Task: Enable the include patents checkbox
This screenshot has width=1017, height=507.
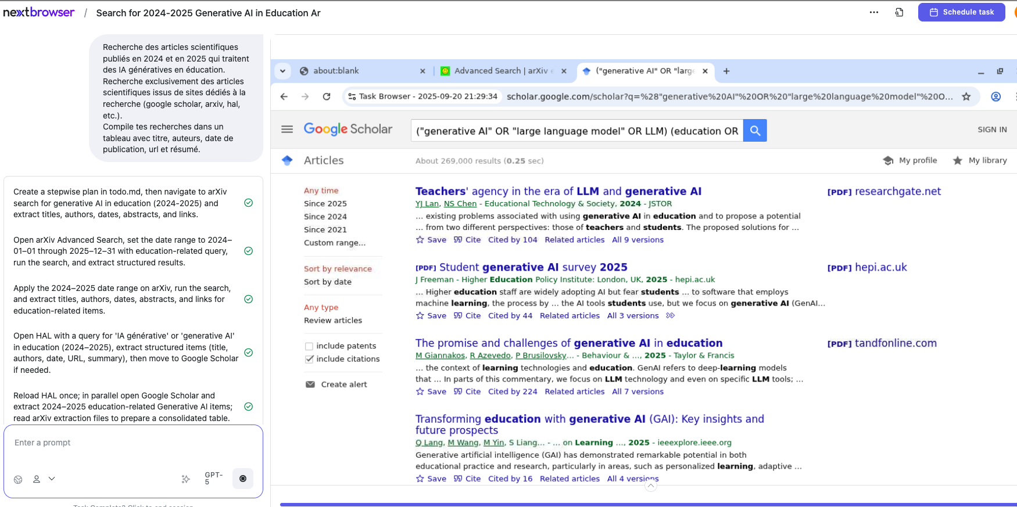Action: [309, 346]
